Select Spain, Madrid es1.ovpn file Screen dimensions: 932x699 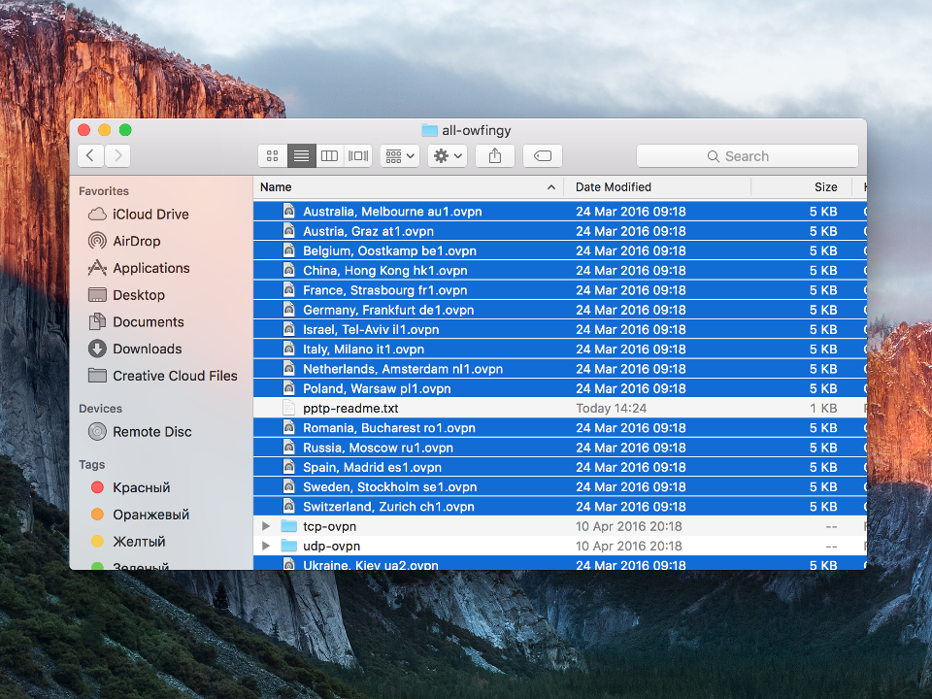coord(560,467)
